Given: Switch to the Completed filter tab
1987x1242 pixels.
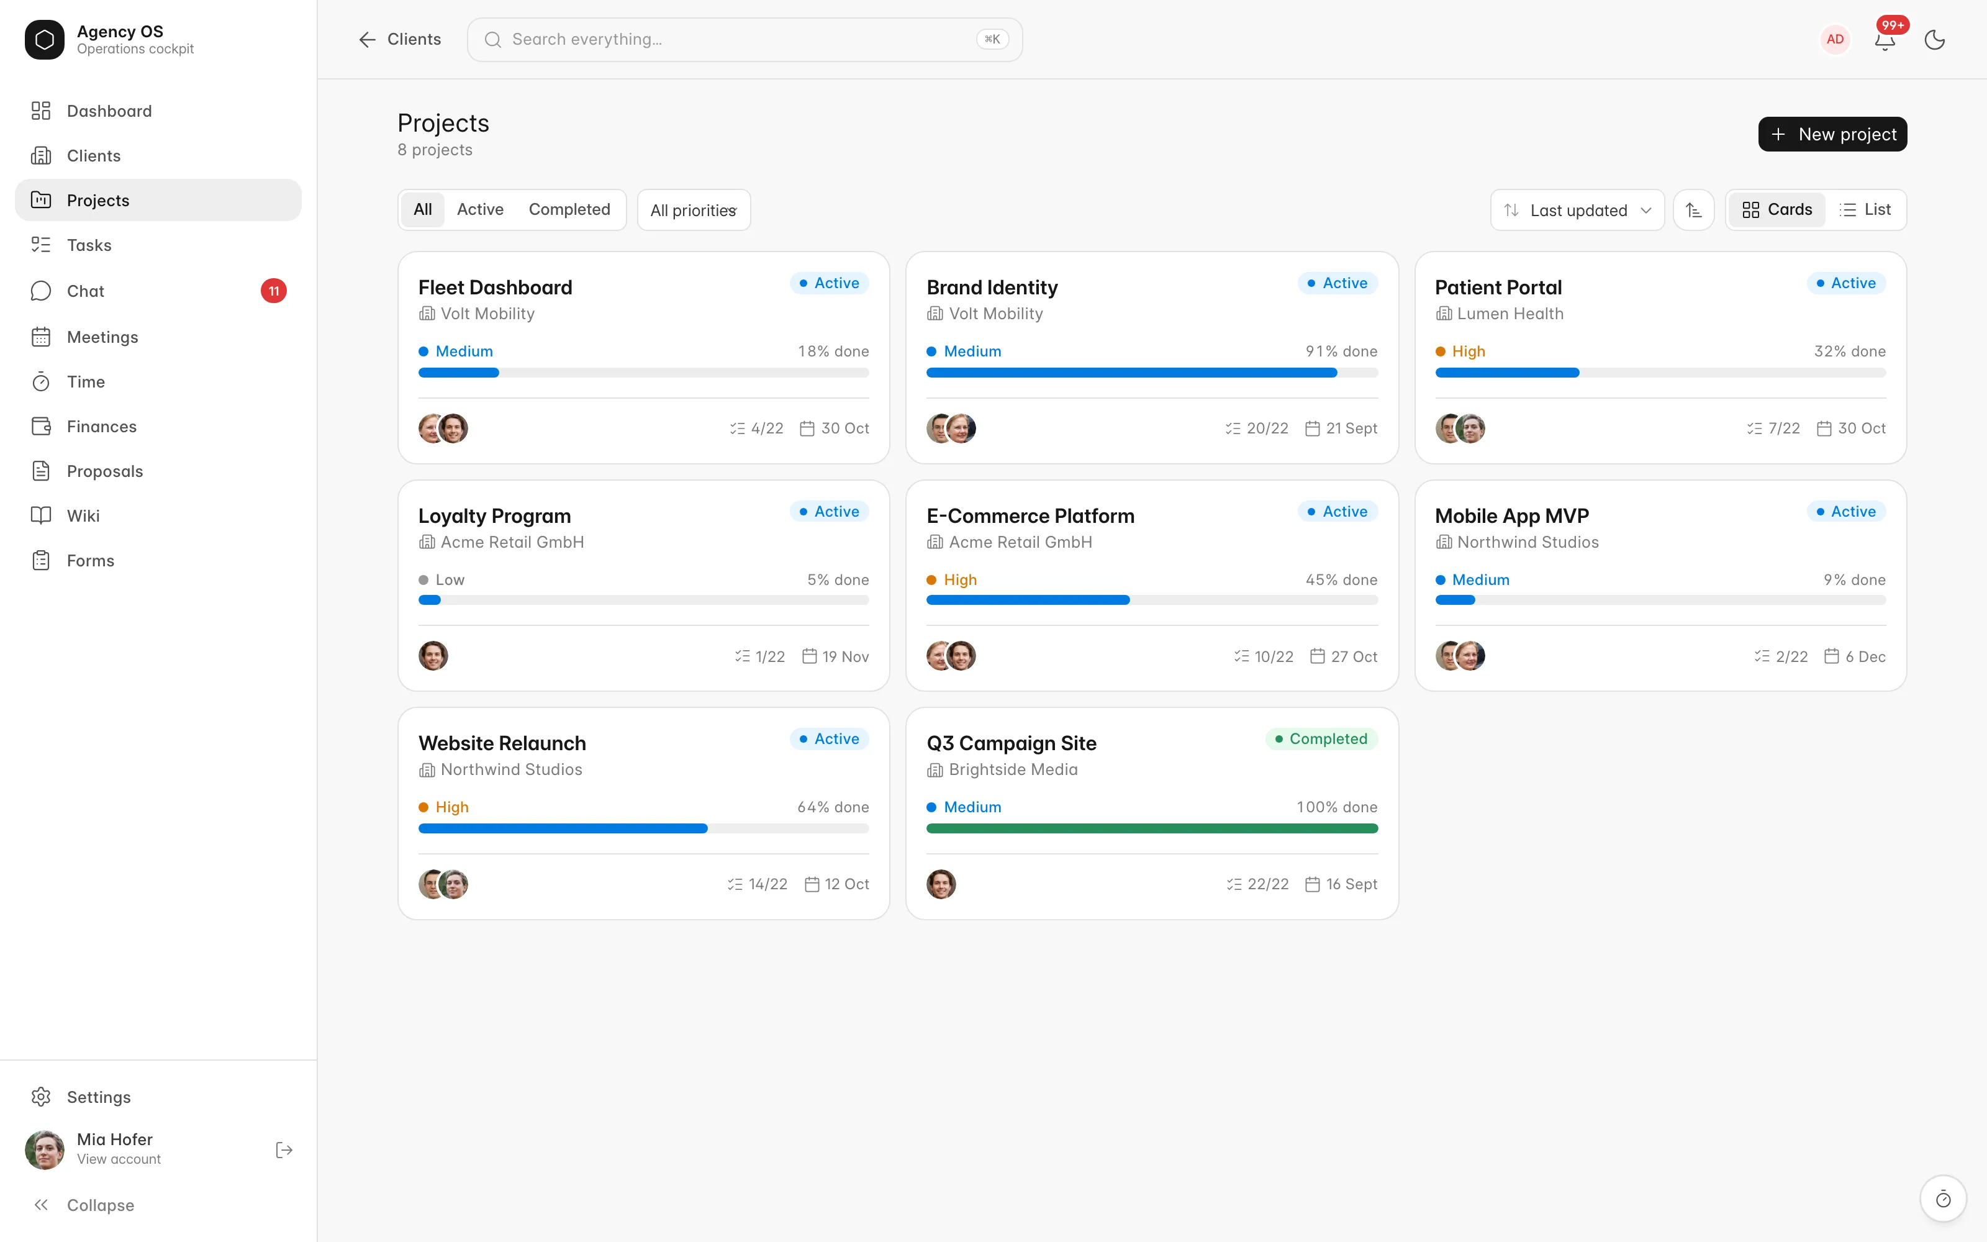Looking at the screenshot, I should pyautogui.click(x=569, y=209).
